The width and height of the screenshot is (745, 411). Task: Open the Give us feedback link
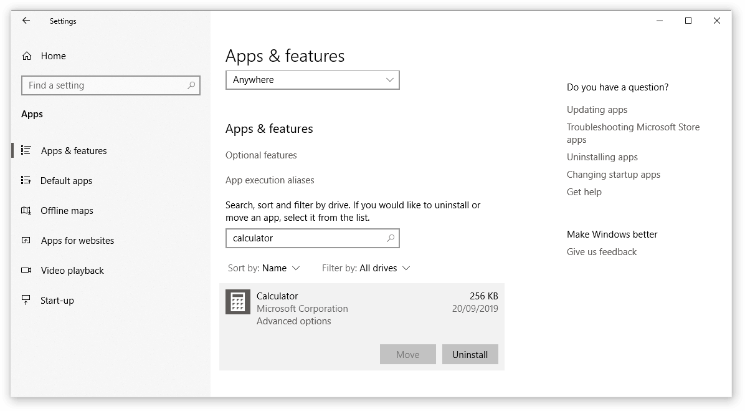601,252
